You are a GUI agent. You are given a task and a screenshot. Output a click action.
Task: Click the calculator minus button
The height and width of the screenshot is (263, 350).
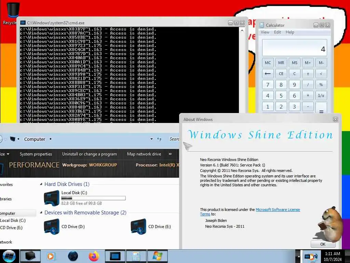308,107
